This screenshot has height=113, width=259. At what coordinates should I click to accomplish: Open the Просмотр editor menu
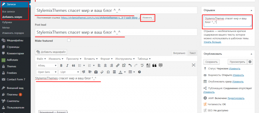point(74,59)
